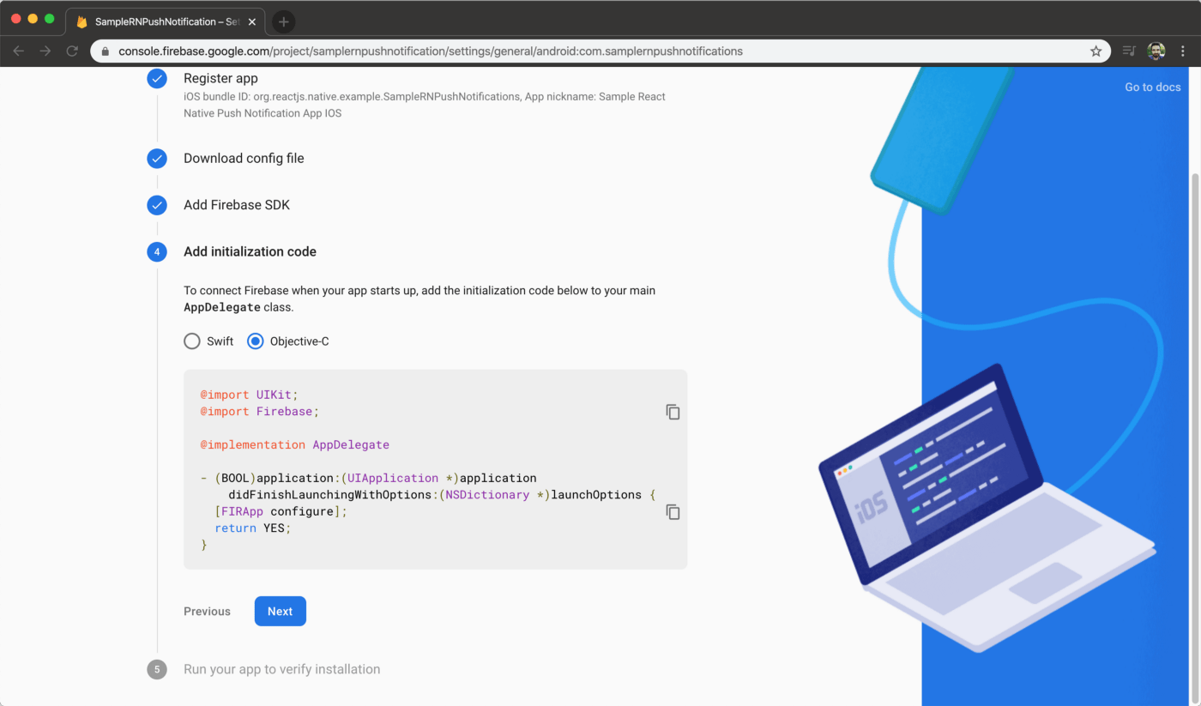Expand the Add Firebase SDK step
This screenshot has width=1201, height=706.
pyautogui.click(x=237, y=205)
